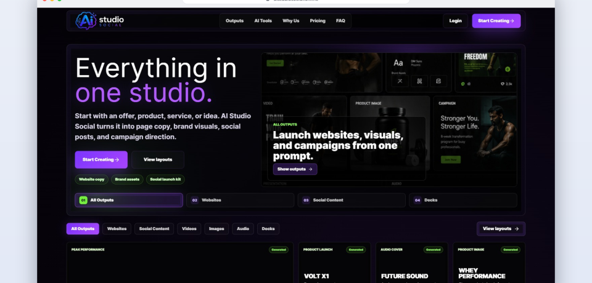Open the Peak Performance output card
Screen dimensions: 592x283
179,263
